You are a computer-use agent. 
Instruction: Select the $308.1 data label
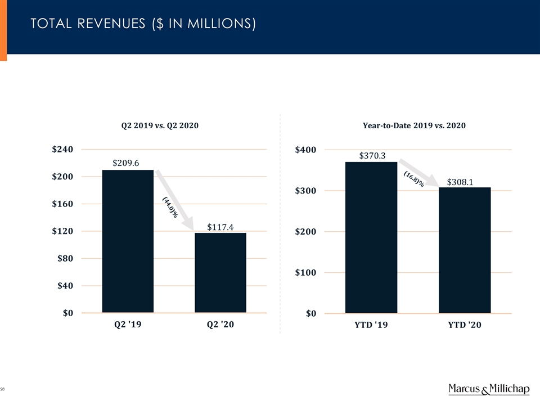tap(460, 182)
